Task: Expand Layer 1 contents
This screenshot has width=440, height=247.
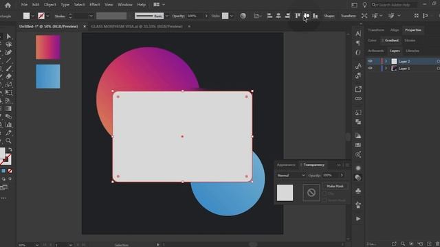Action: pos(386,69)
